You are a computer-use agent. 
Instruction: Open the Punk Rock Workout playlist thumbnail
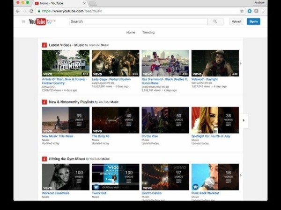215,177
